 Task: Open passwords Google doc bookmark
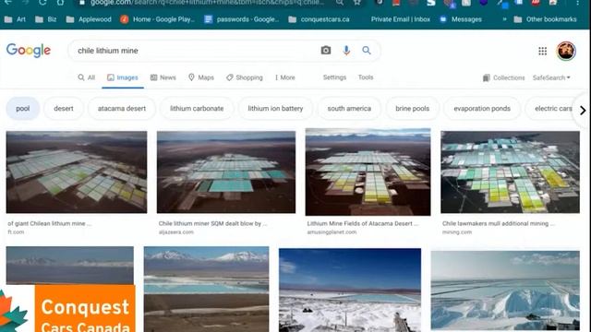point(241,19)
